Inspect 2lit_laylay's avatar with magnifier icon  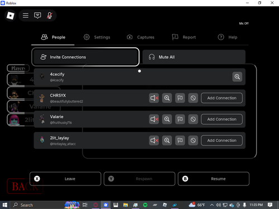point(167,140)
